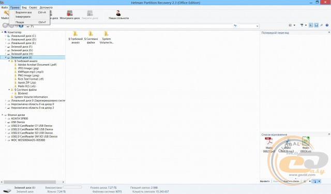Screen dimensions: 331x194
Task: Open the view mode dropdown arrow
Action: [294, 25]
